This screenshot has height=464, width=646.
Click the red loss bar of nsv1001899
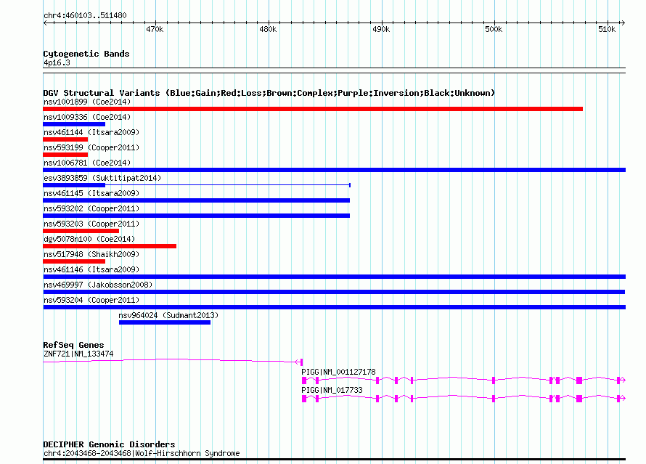pyautogui.click(x=313, y=109)
